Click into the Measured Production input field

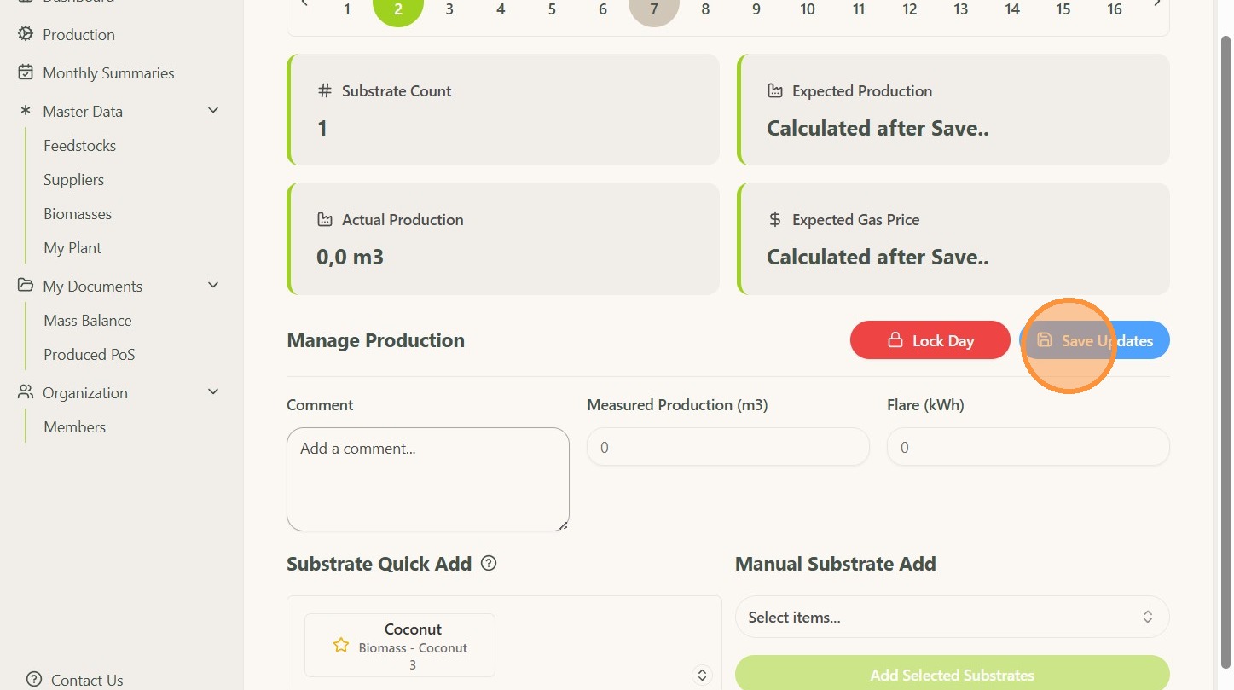(727, 447)
